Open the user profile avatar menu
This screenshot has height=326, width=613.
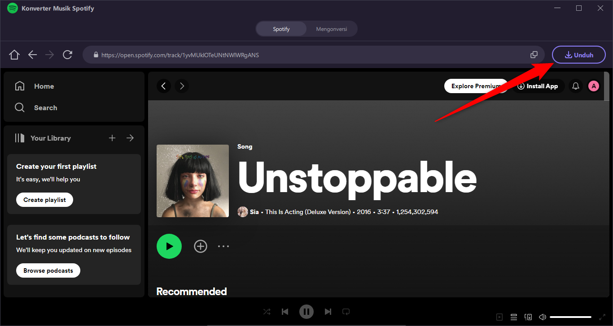(x=594, y=86)
